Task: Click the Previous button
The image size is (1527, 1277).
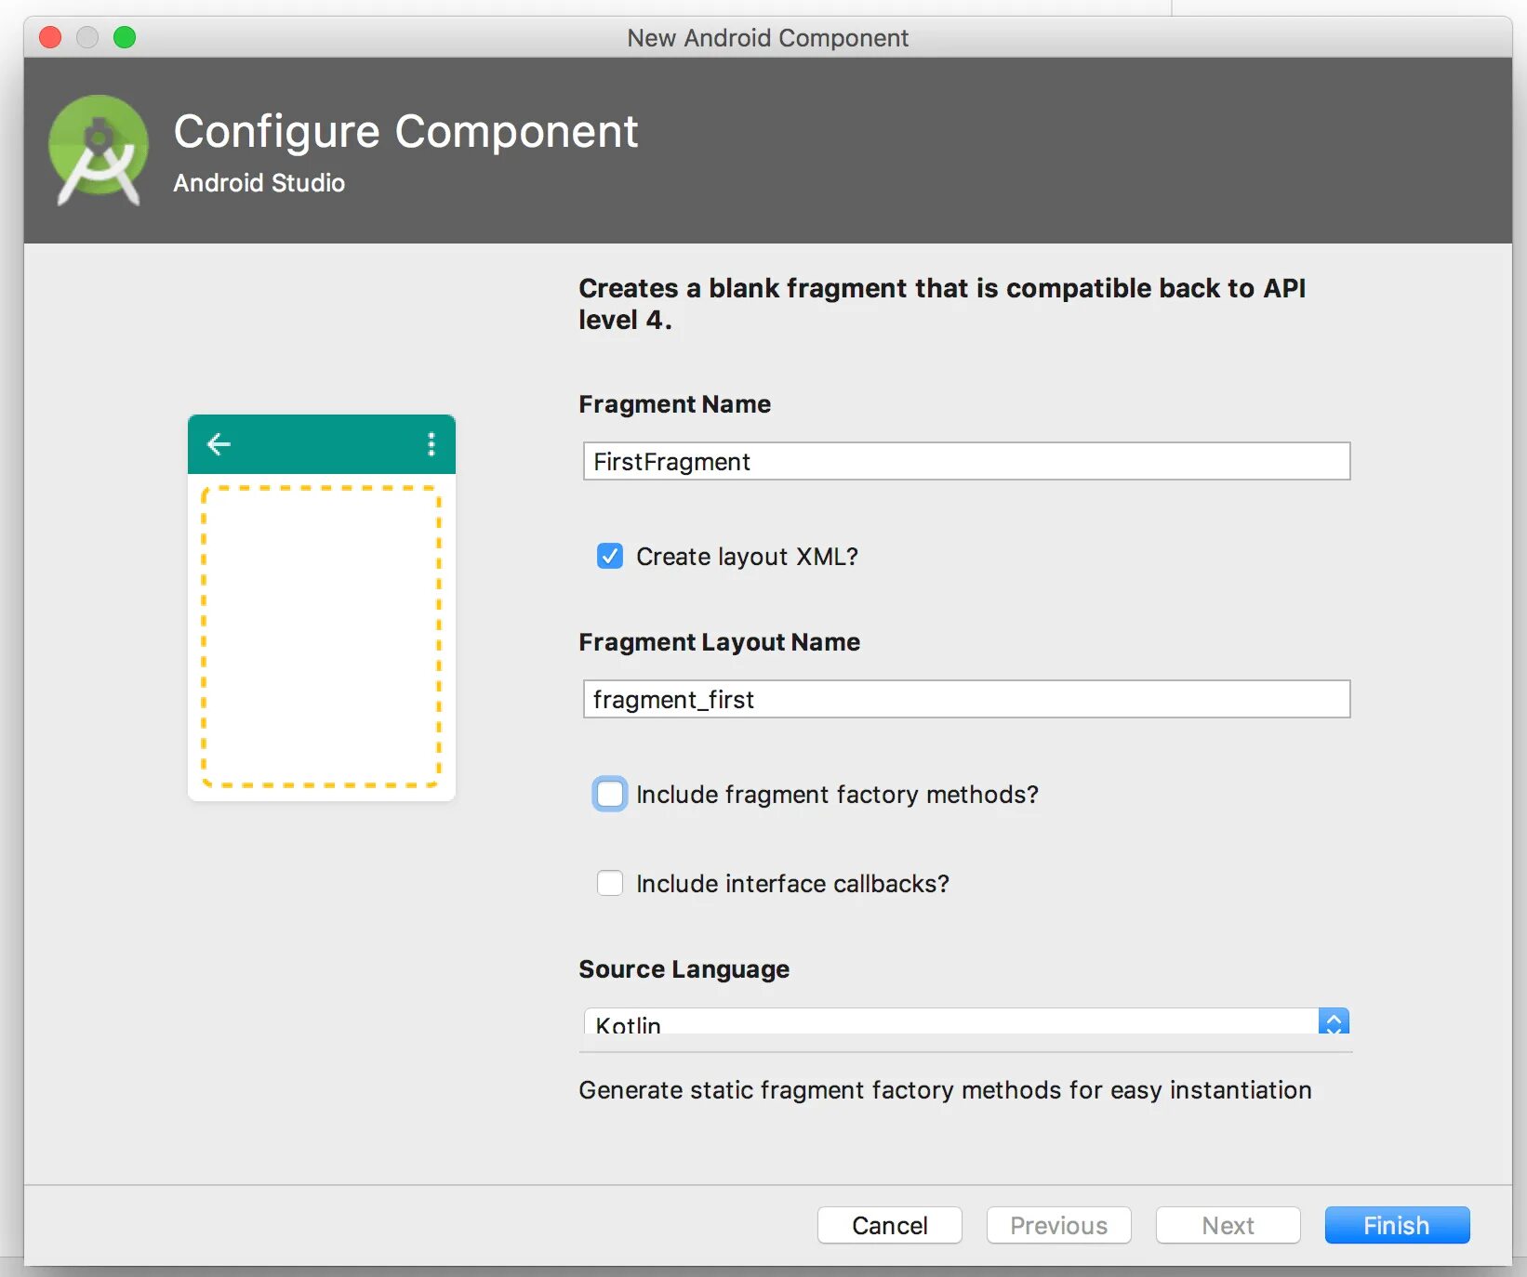Action: pos(1058,1225)
